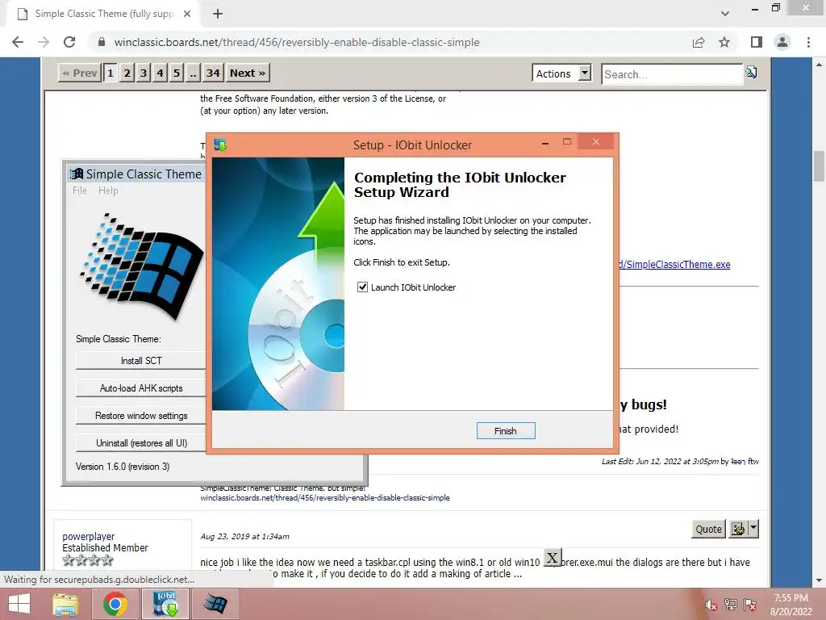This screenshot has width=826, height=620.
Task: Open the Action Center flag tray icon
Action: 750,605
